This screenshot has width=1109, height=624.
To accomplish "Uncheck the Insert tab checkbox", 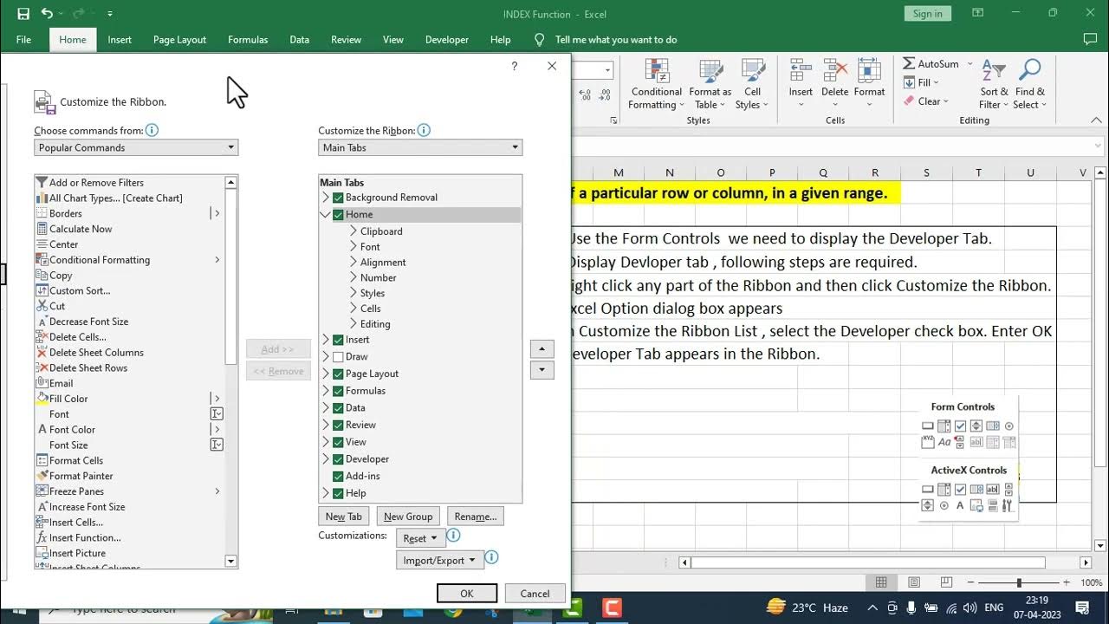I will click(338, 340).
